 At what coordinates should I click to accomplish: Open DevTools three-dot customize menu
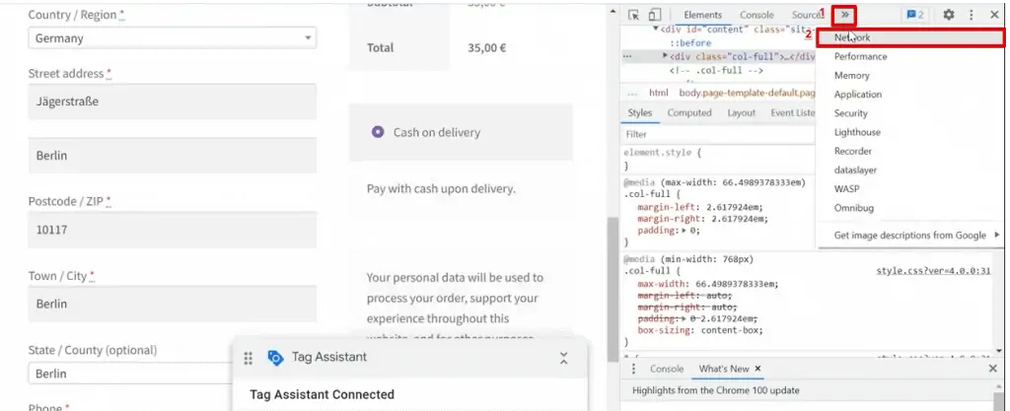click(x=972, y=15)
